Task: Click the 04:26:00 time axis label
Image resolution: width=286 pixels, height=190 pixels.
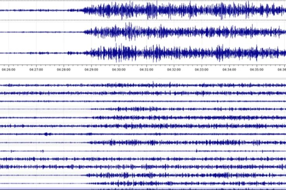Action: click(x=9, y=70)
